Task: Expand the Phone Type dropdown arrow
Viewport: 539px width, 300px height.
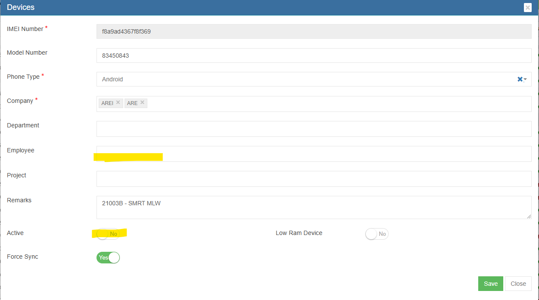Action: (x=526, y=80)
